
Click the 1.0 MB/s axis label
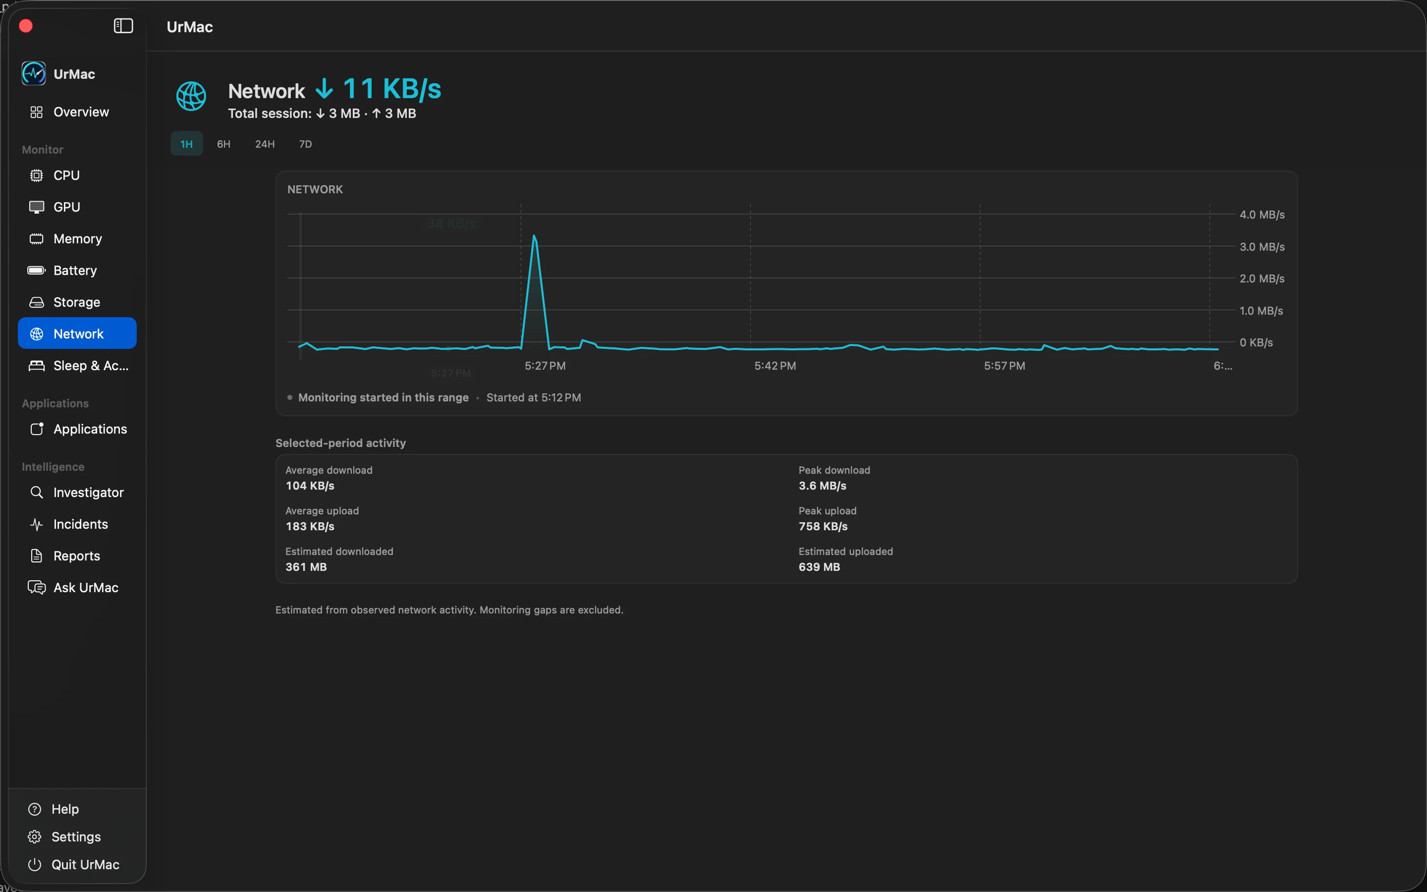tap(1262, 310)
